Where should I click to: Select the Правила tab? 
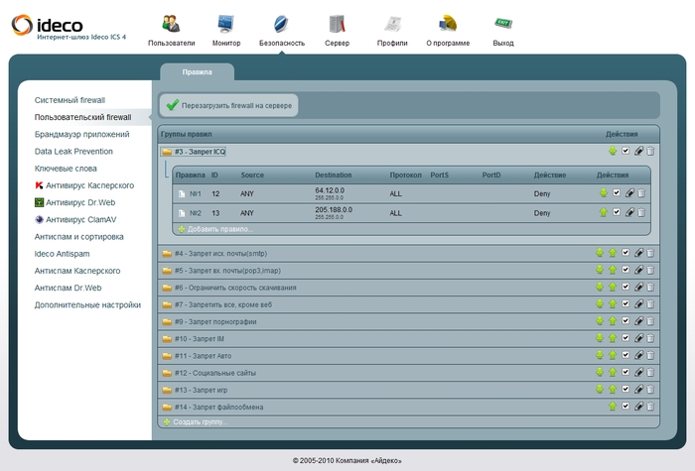(x=197, y=72)
